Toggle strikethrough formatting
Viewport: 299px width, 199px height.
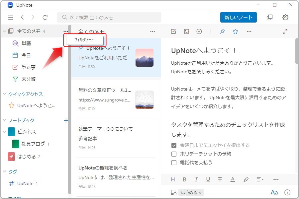click(220, 179)
